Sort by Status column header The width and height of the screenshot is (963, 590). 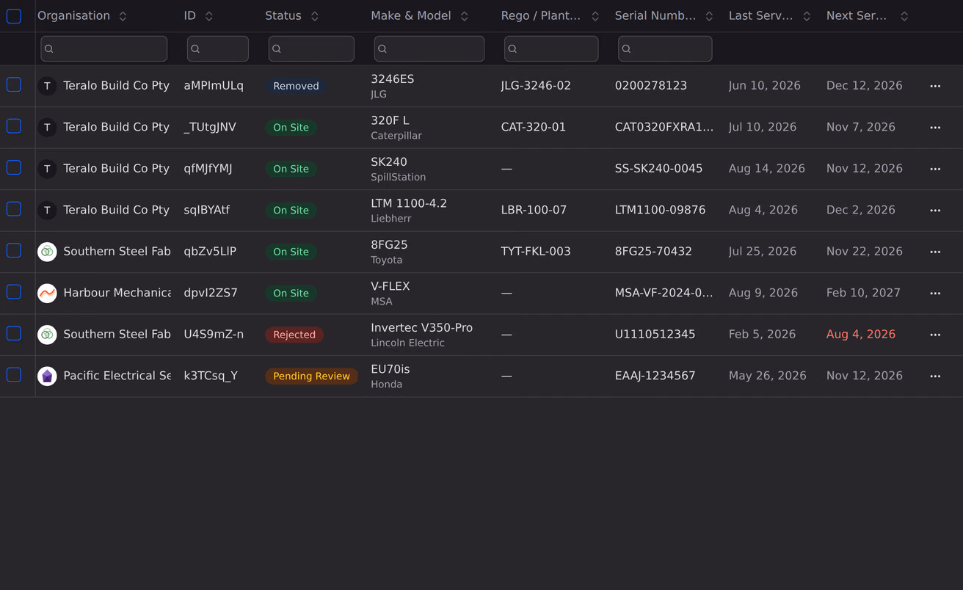pos(315,16)
